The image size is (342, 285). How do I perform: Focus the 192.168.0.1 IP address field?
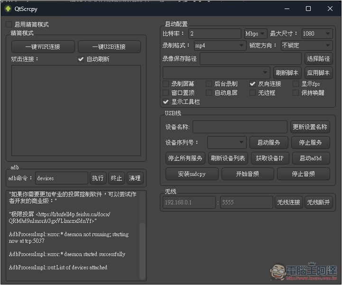tap(189, 202)
